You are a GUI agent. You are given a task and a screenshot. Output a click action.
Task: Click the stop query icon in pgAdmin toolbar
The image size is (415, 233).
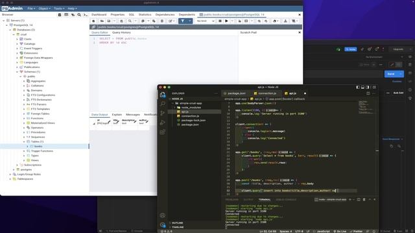pyautogui.click(x=220, y=21)
